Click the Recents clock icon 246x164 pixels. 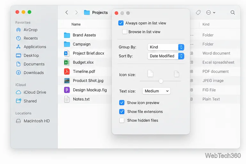coord(18,38)
